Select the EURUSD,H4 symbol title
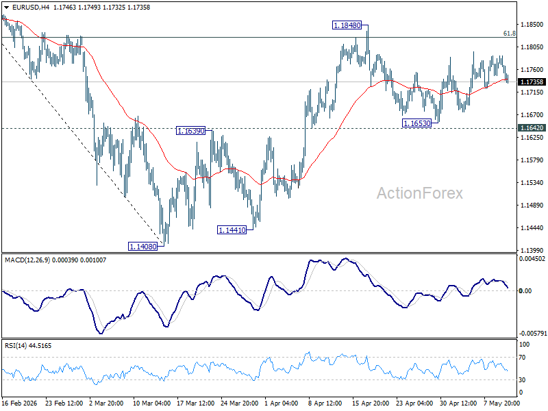The height and width of the screenshot is (411, 548). [x=31, y=8]
